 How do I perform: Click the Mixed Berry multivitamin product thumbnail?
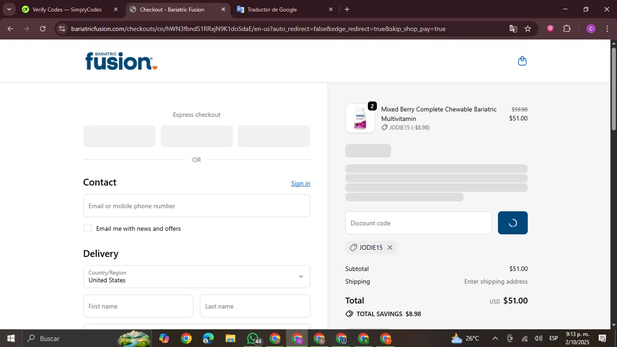360,118
